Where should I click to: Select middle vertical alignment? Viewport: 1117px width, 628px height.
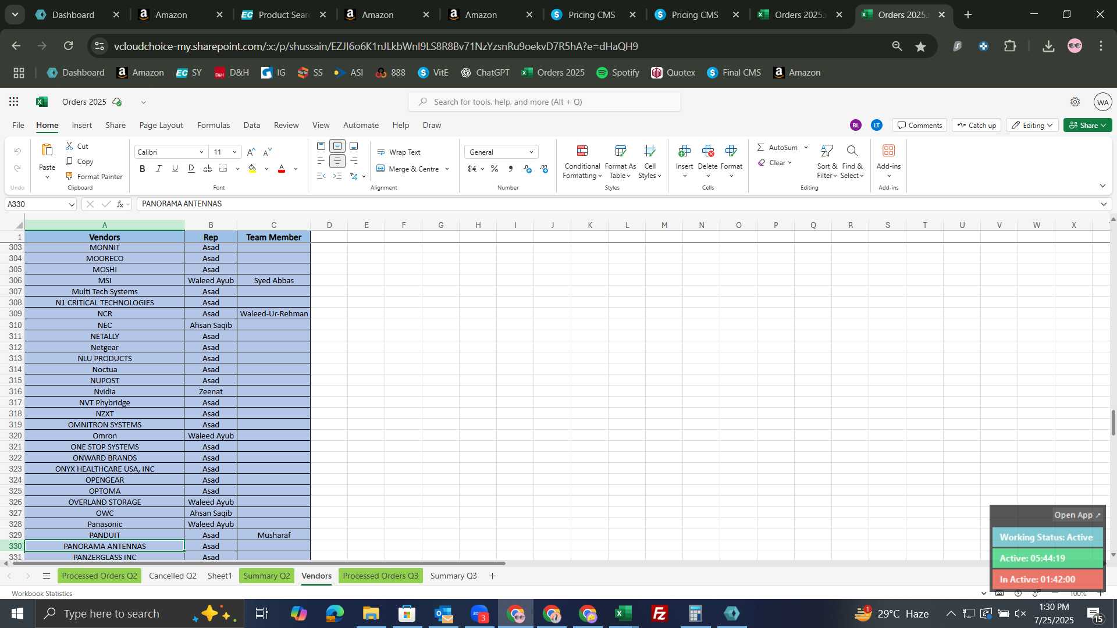click(337, 146)
